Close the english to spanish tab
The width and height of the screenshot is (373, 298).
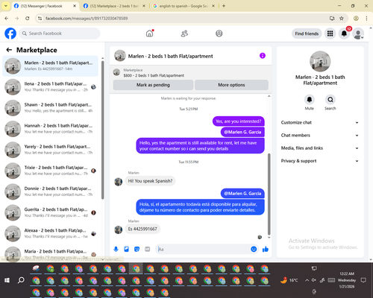(x=213, y=6)
